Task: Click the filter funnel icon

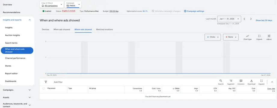Action: click(46, 82)
